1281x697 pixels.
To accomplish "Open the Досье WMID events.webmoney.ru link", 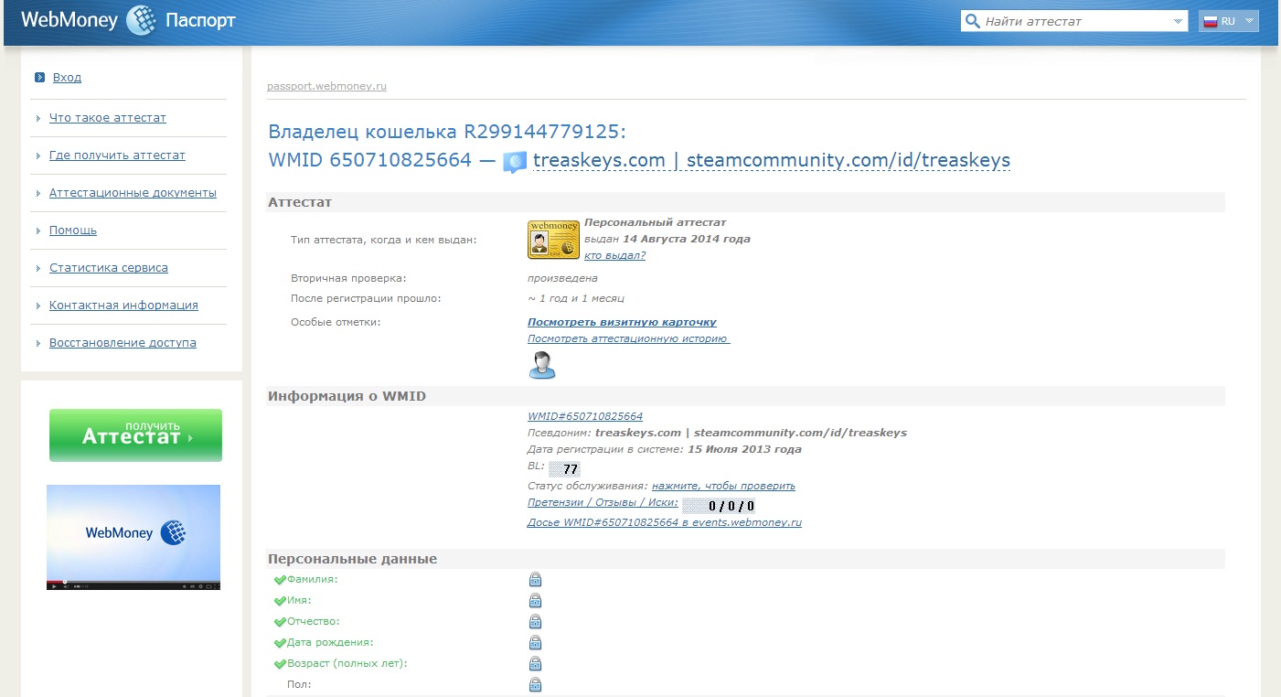I will coord(665,522).
